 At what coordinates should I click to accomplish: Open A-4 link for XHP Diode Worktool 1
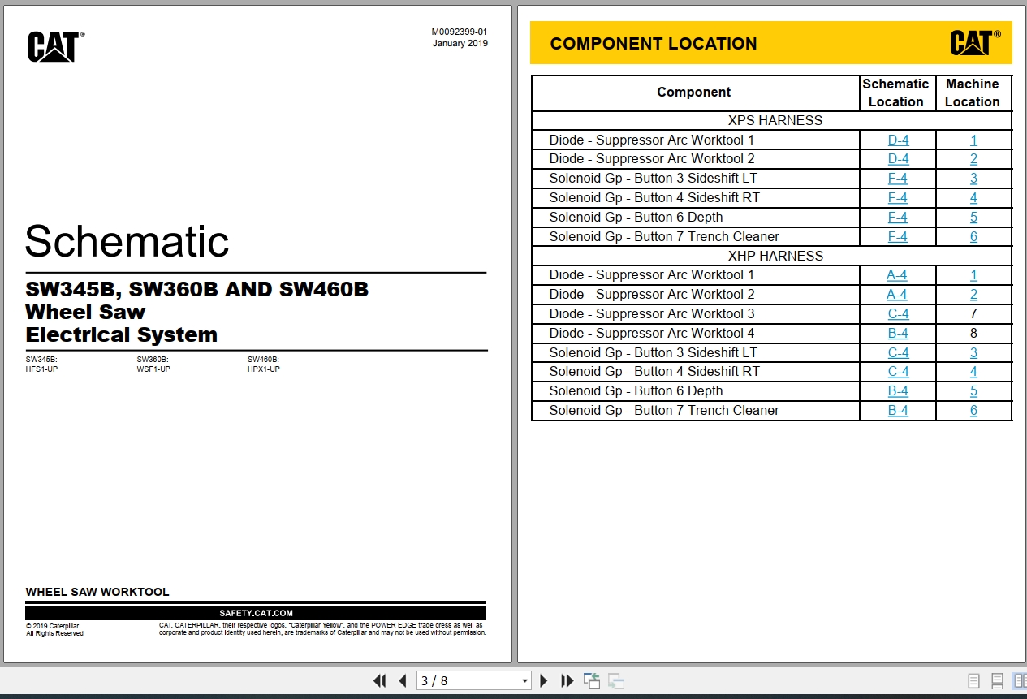897,275
